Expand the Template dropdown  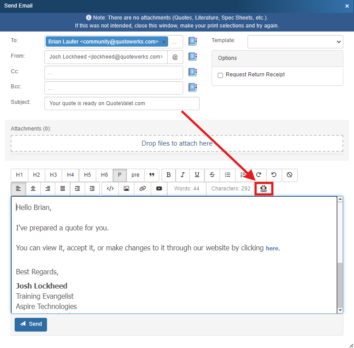295,42
